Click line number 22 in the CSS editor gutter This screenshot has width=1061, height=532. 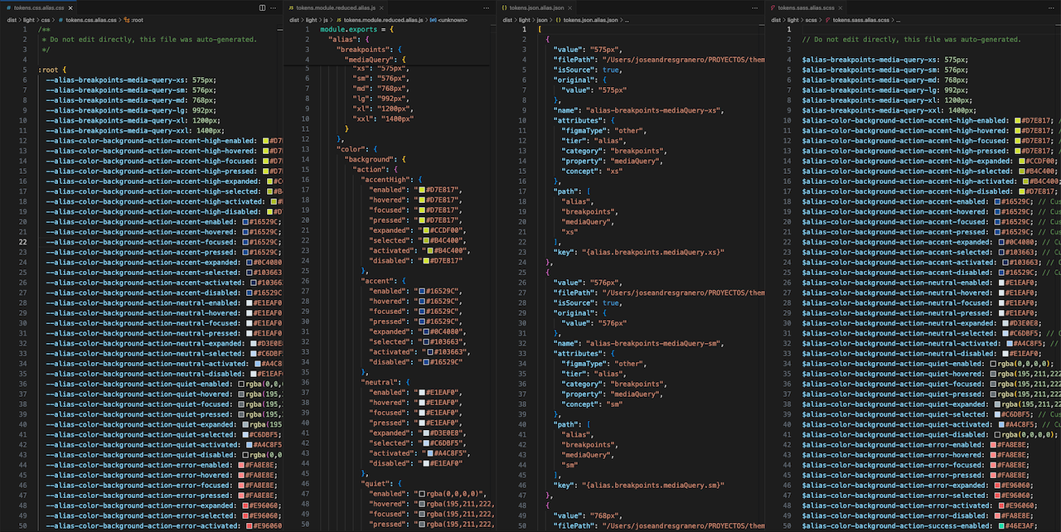click(22, 240)
